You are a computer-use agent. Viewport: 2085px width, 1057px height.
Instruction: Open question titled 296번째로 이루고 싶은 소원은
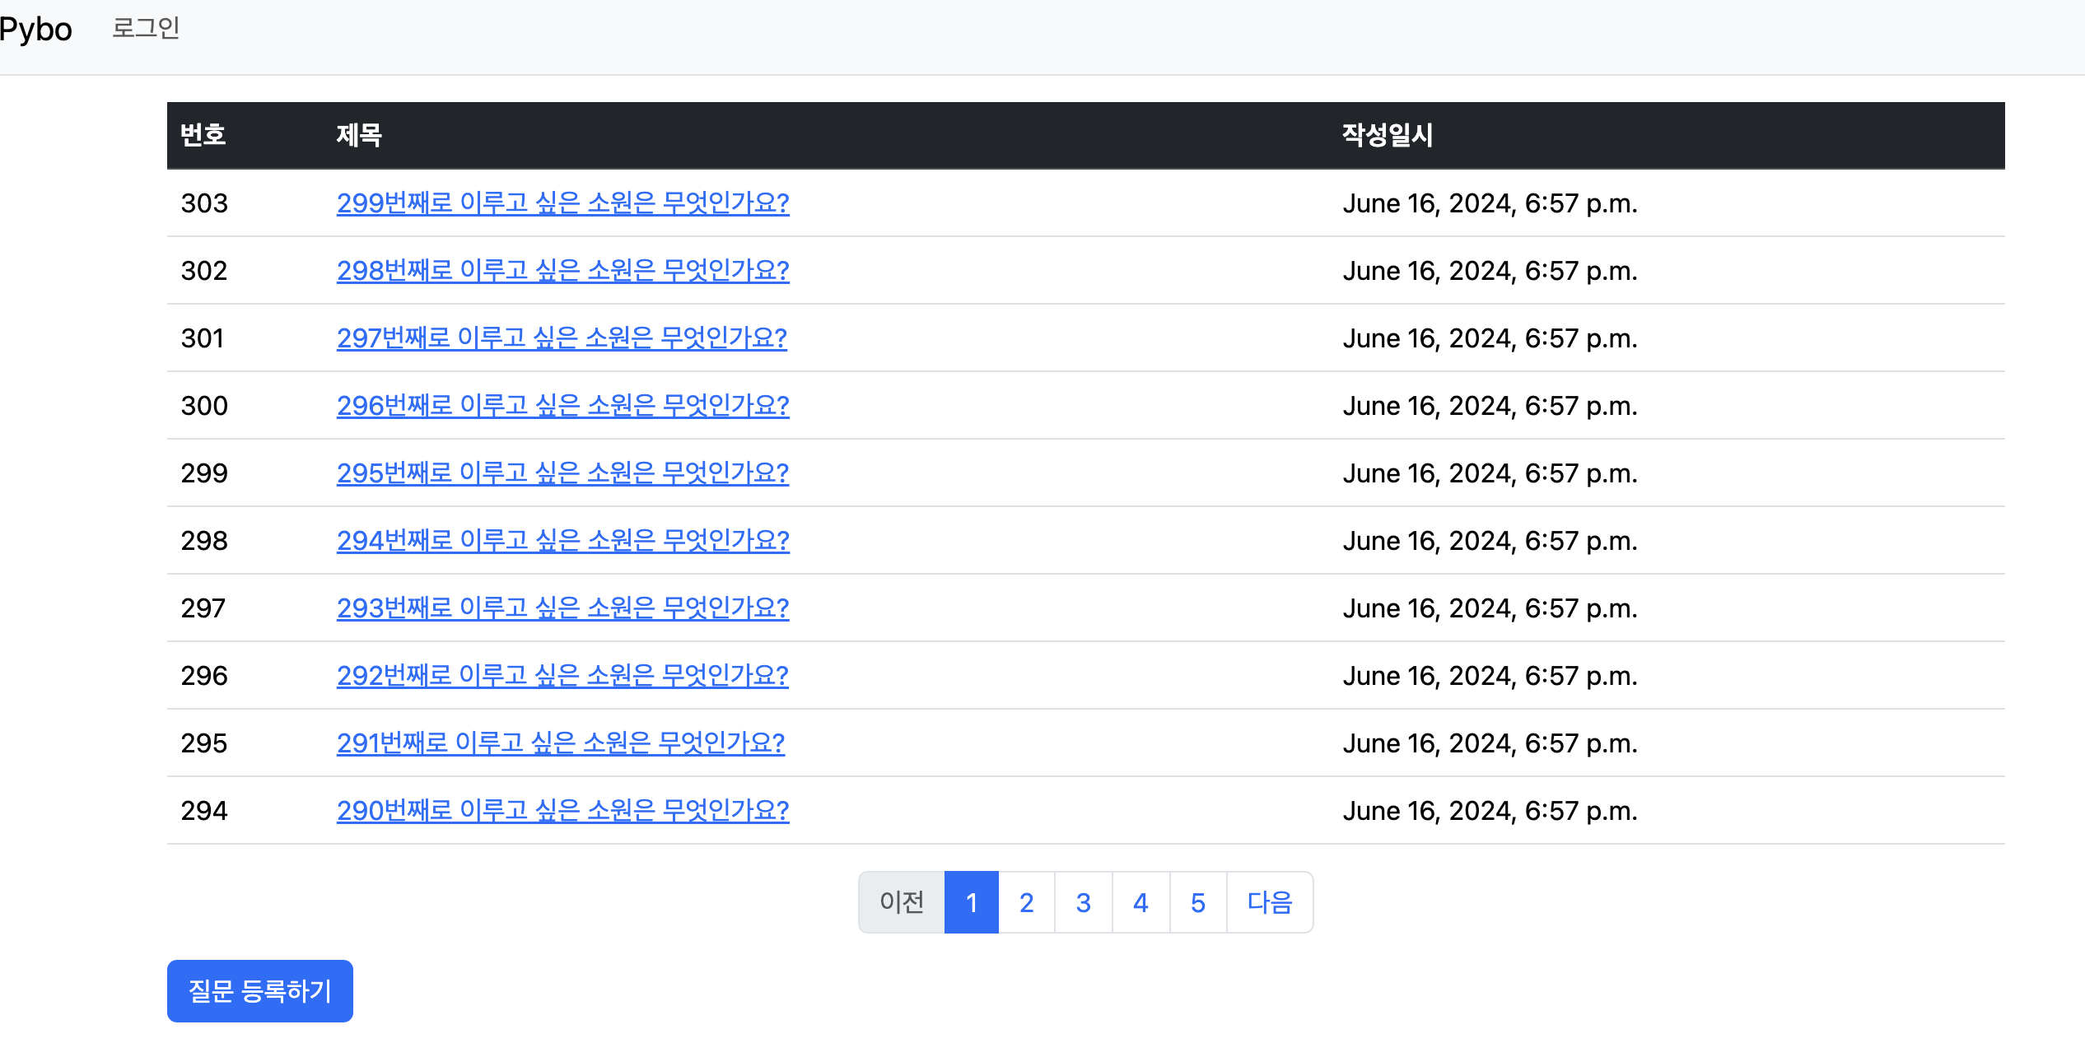tap(563, 405)
